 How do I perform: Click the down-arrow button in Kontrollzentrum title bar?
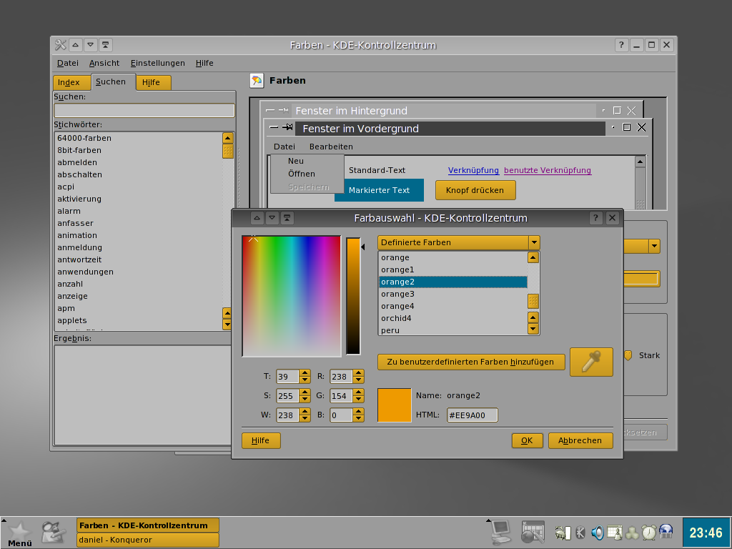click(x=90, y=45)
